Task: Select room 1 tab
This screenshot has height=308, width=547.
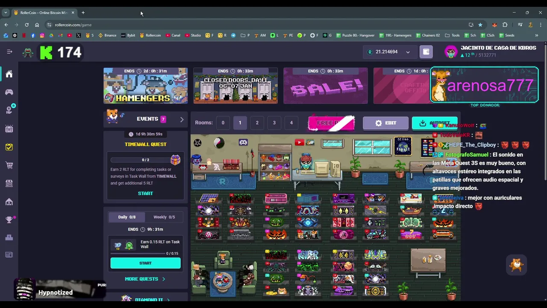Action: click(240, 123)
